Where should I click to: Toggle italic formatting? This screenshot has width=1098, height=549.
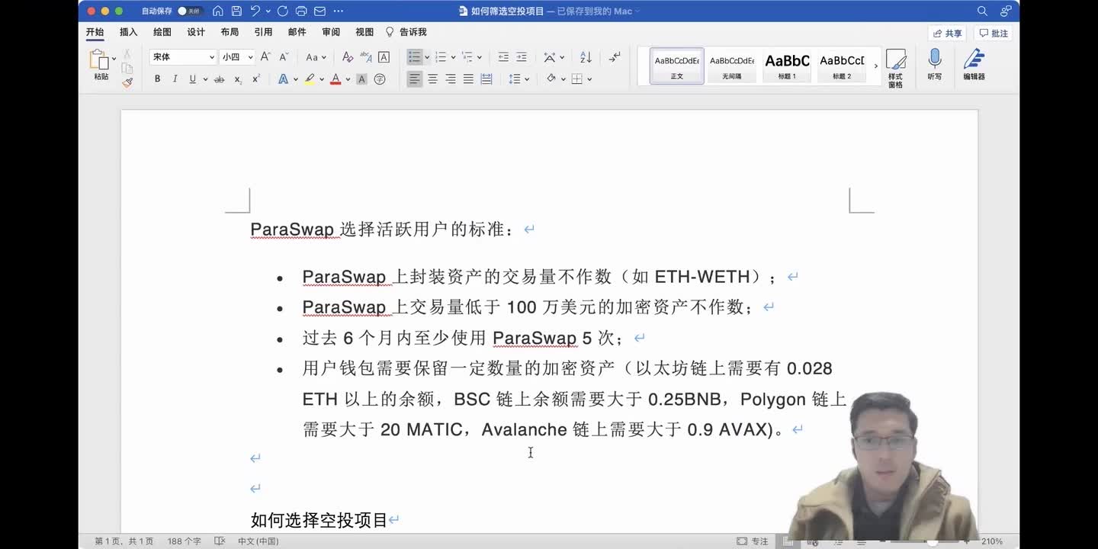coord(175,79)
